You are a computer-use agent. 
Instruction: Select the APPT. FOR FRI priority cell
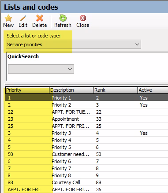(24, 189)
